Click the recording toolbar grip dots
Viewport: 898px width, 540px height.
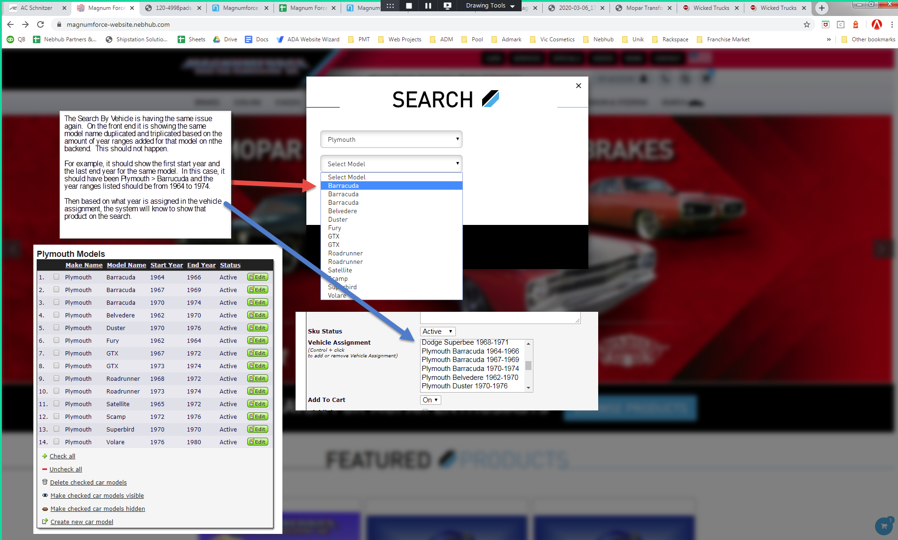tap(390, 6)
